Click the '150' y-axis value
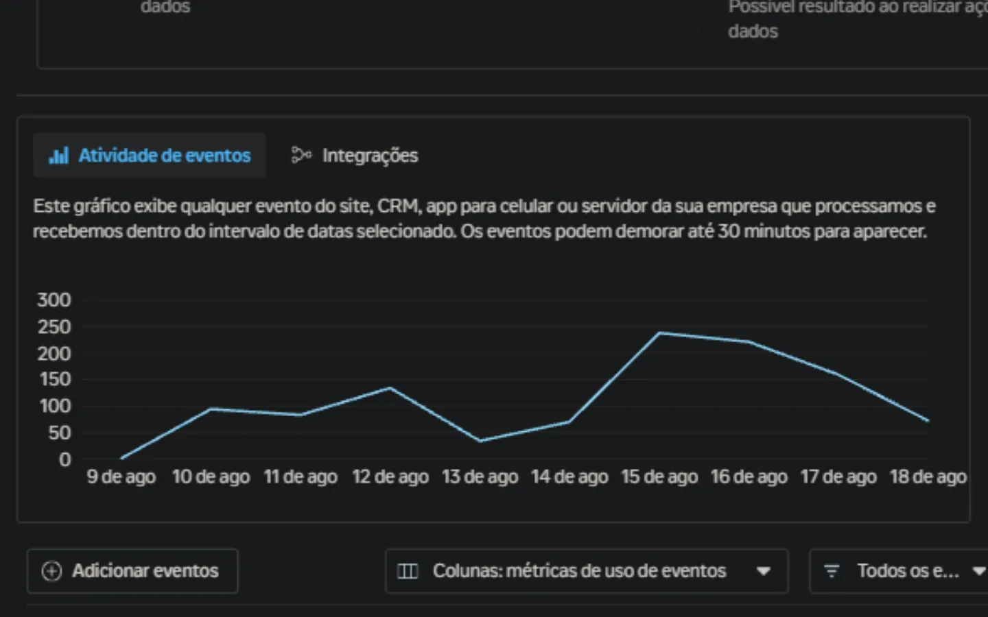The image size is (988, 617). [x=55, y=380]
